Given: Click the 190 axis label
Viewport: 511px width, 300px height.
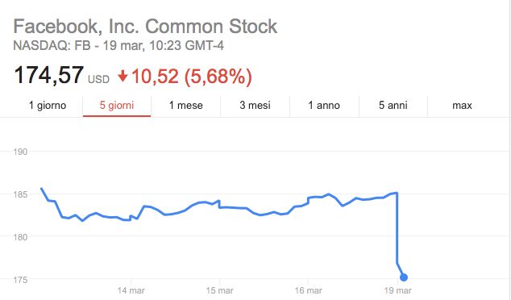Looking at the screenshot, I should 20,152.
